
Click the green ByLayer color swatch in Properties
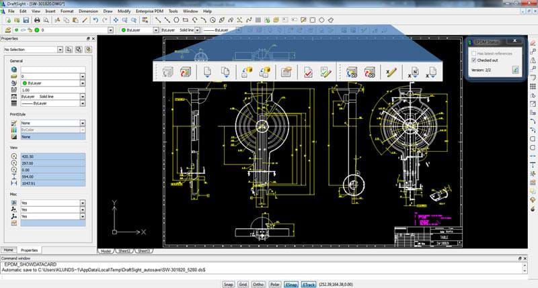[x=26, y=83]
